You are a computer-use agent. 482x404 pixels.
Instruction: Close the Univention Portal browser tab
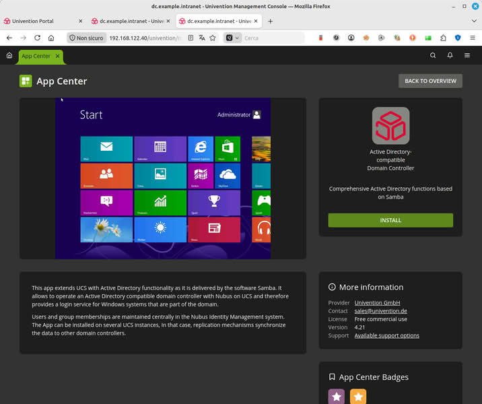coord(80,22)
